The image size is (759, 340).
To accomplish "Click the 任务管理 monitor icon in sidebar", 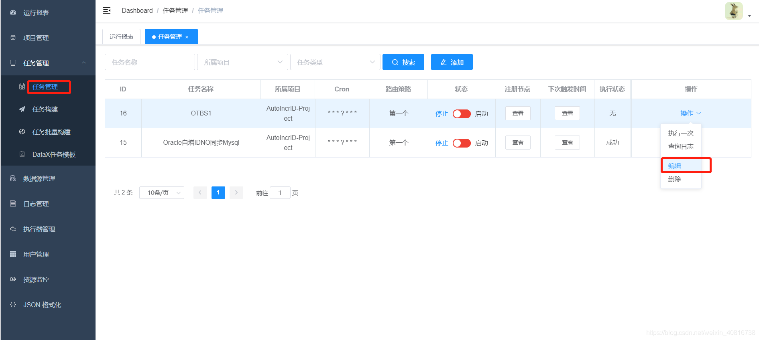I will [13, 63].
